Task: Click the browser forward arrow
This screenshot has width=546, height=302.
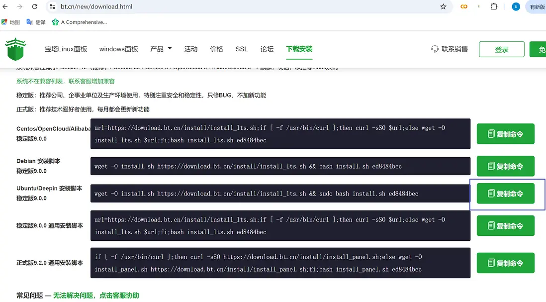Action: [20, 6]
